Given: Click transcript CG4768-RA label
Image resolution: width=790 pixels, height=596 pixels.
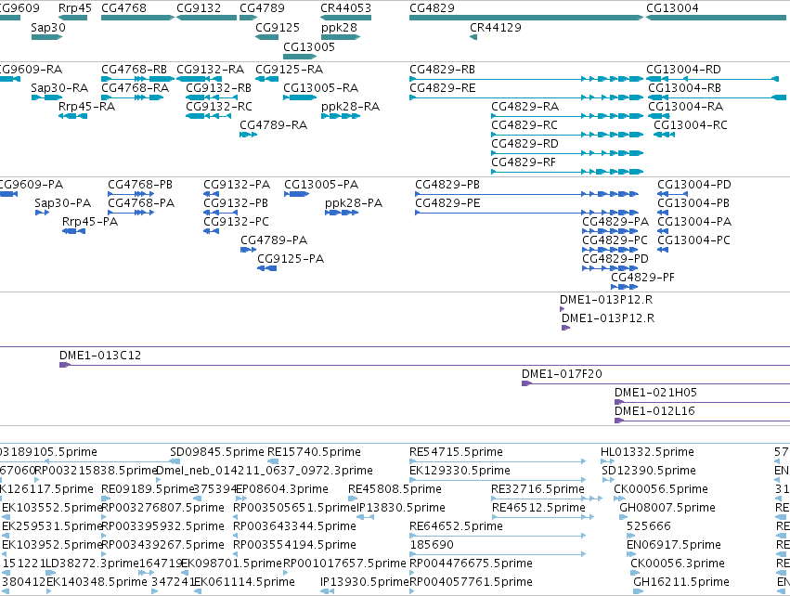Looking at the screenshot, I should pos(135,87).
